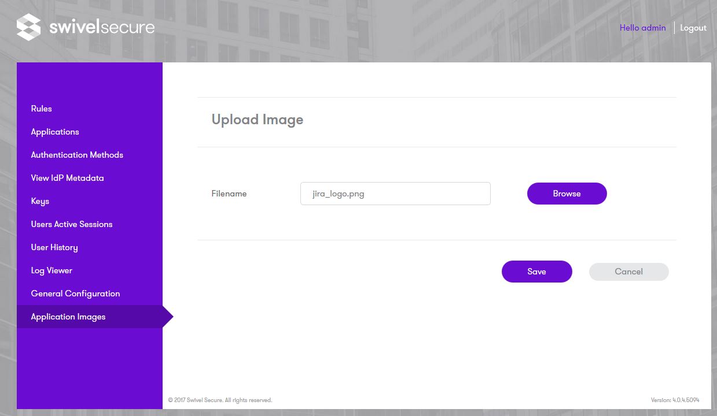Click the Filename input field

point(395,194)
